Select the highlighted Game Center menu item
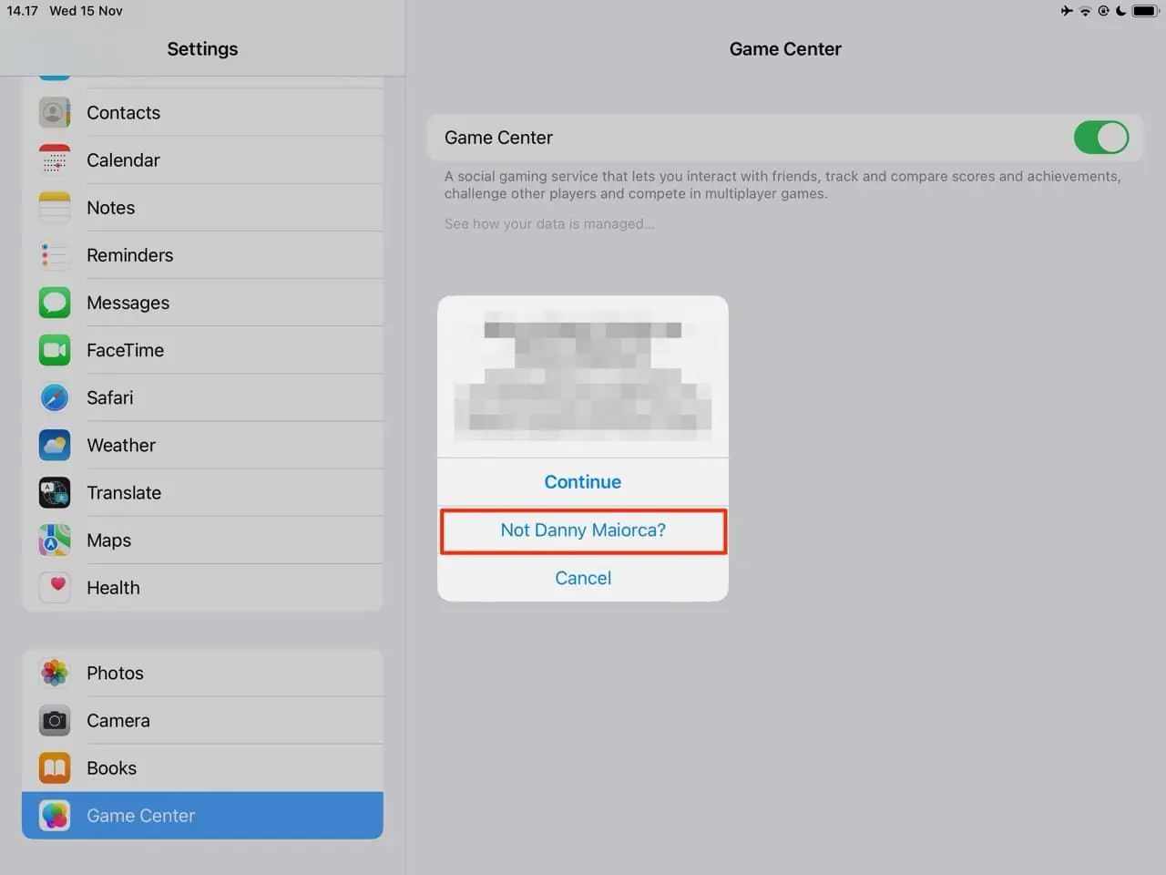 coord(140,815)
